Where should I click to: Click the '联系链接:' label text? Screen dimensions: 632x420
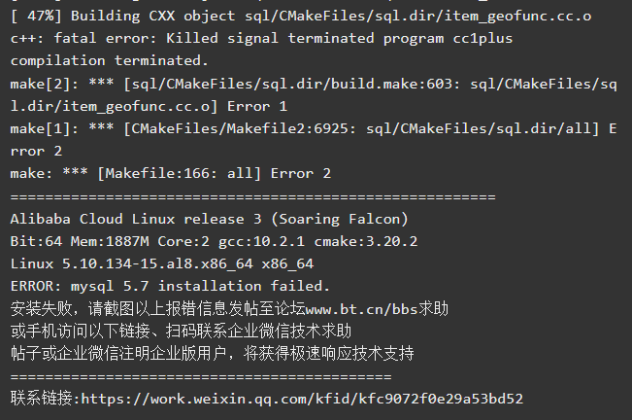click(46, 399)
